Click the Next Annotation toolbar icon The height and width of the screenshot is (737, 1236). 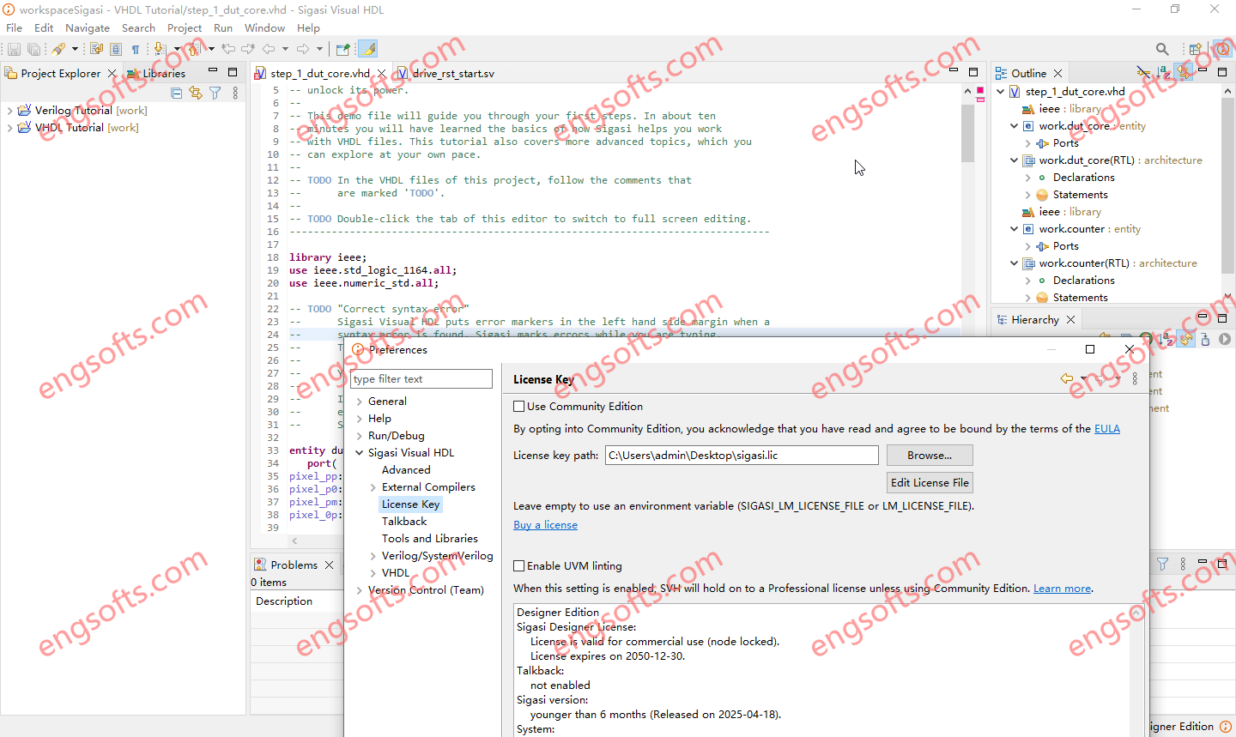[x=159, y=49]
